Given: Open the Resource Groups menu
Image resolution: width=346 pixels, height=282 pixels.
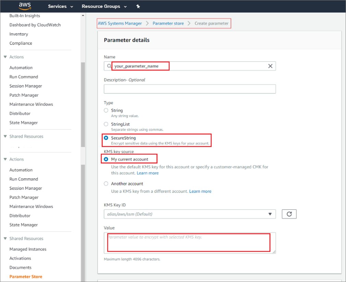Looking at the screenshot, I should pos(104,7).
